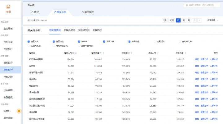Open 市场大盘 in the sidebar
Image resolution: width=223 pixels, height=124 pixels.
click(8, 42)
